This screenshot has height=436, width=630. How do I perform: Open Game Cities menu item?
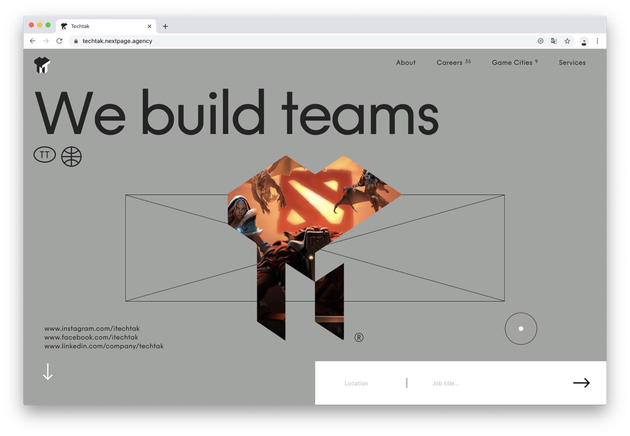click(x=515, y=62)
